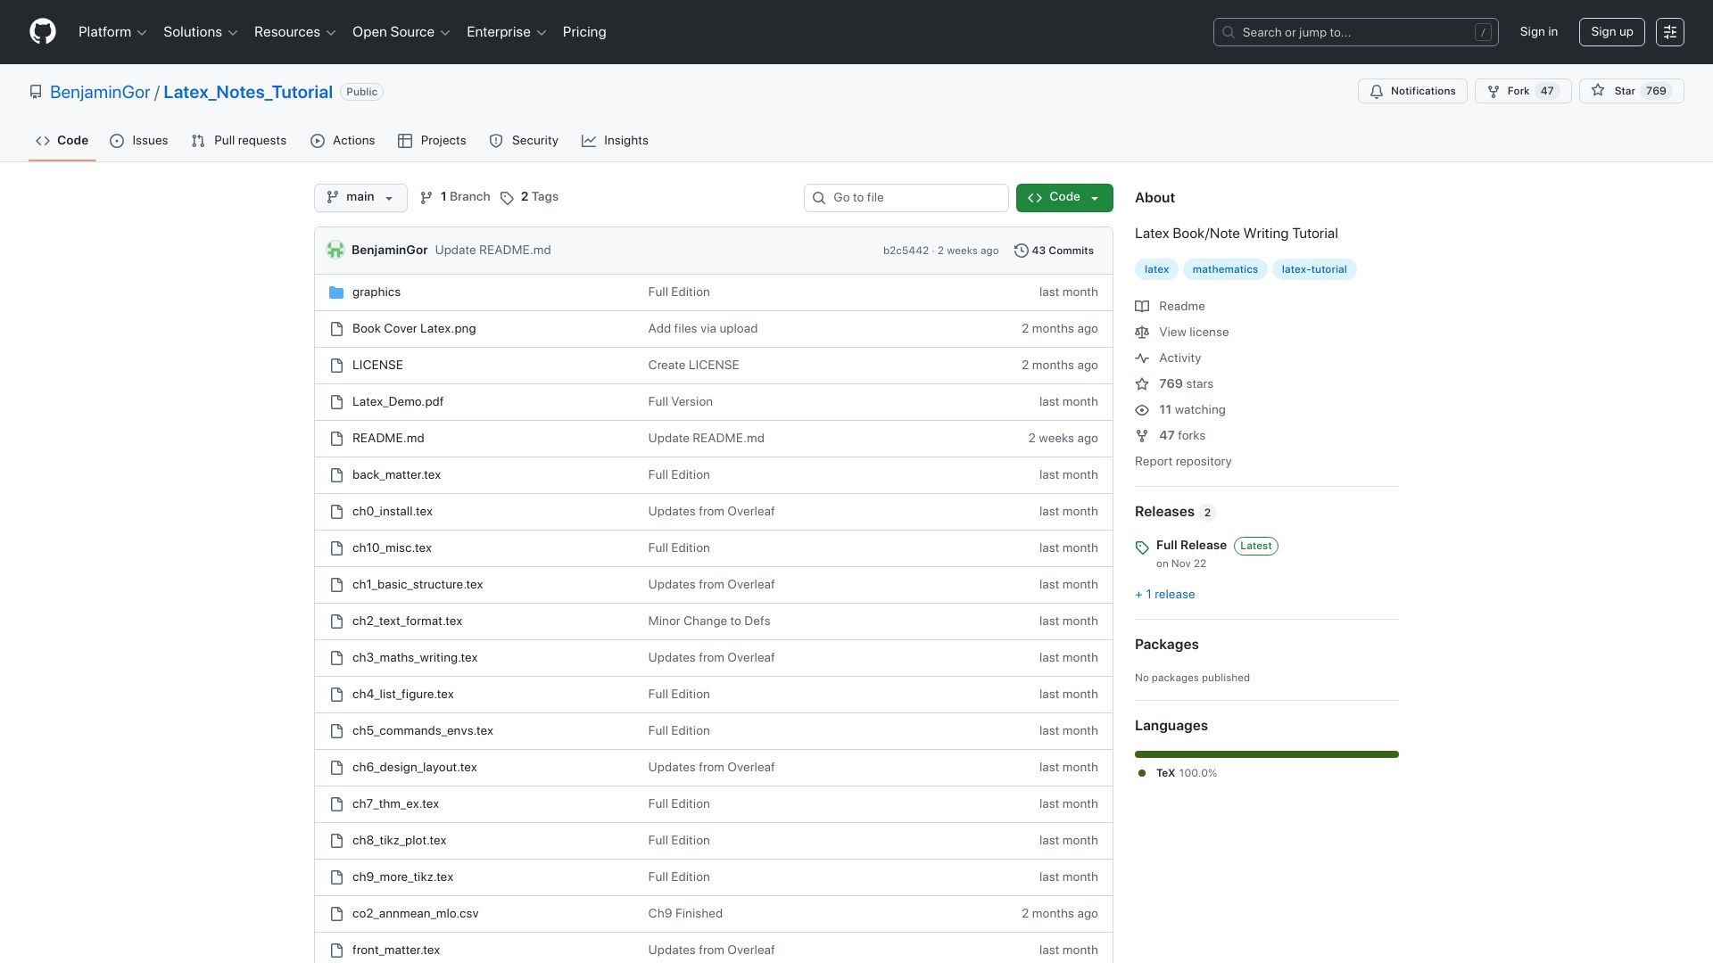The image size is (1713, 963).
Task: Click the Search or jump to box
Action: 1355,32
